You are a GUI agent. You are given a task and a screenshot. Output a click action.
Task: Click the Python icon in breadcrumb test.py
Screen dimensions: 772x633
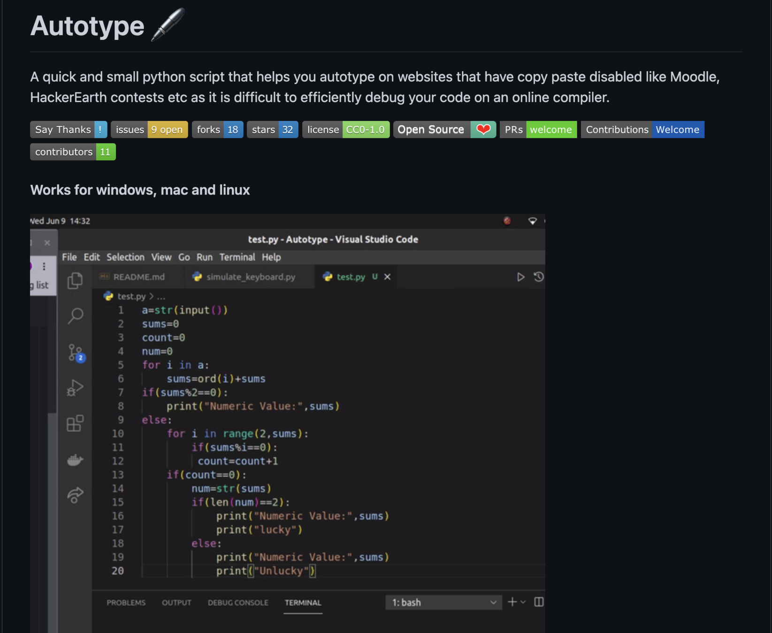coord(108,296)
